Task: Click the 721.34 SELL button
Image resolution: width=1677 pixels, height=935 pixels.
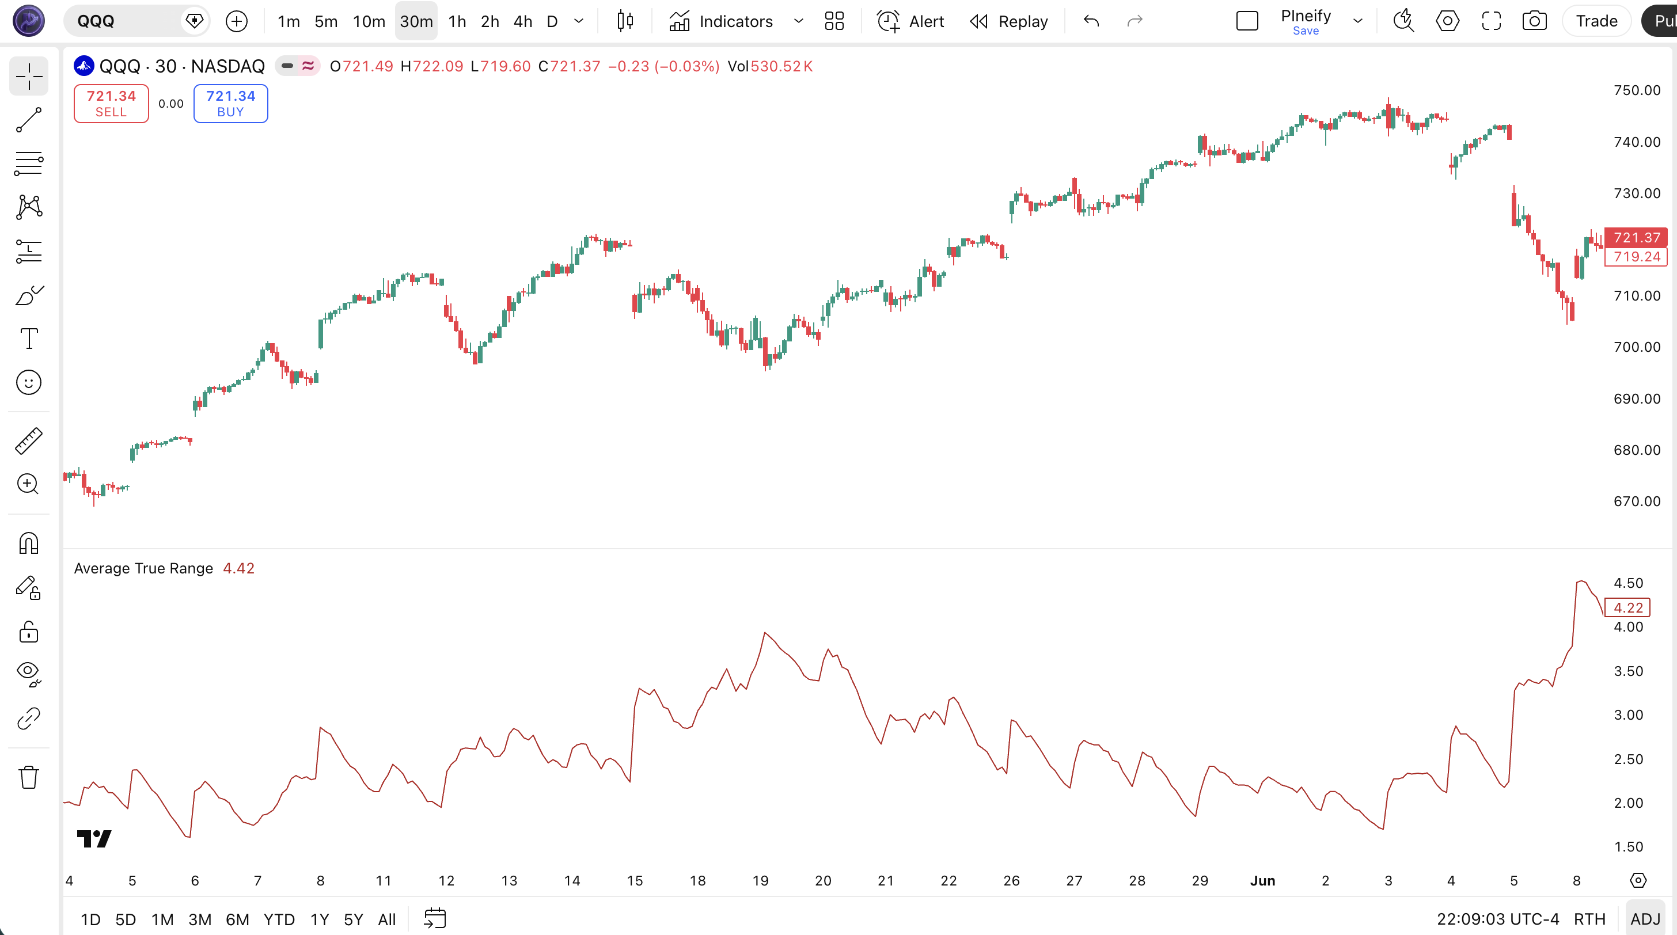Action: click(x=111, y=104)
